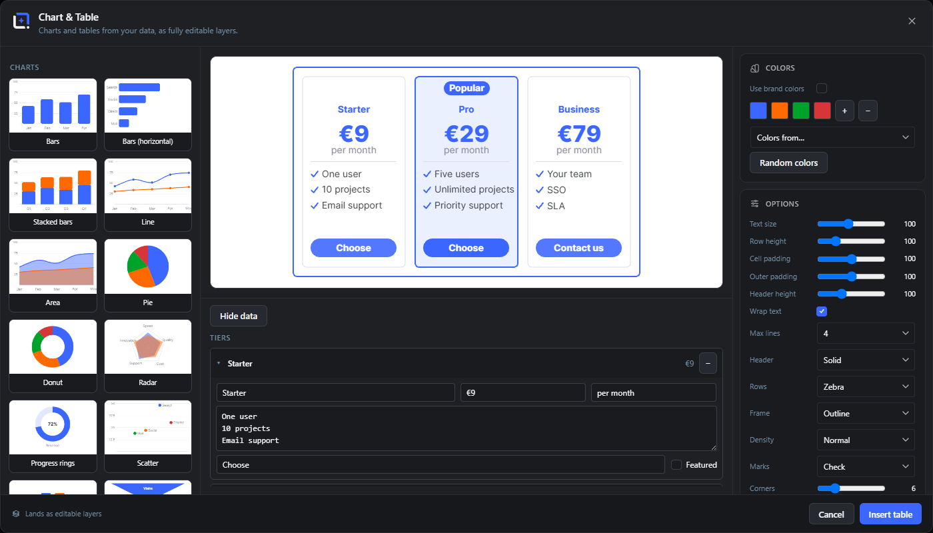Select the Bars (horizontal) chart type
The width and height of the screenshot is (933, 533).
point(148,115)
